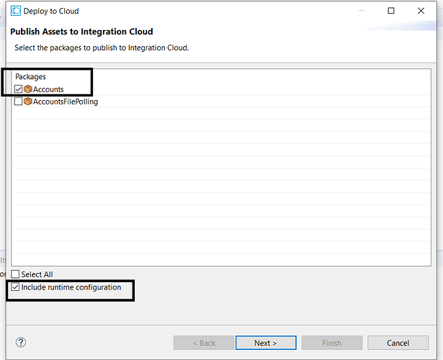Enable the Select All checkbox
443x360 pixels.
pyautogui.click(x=15, y=274)
